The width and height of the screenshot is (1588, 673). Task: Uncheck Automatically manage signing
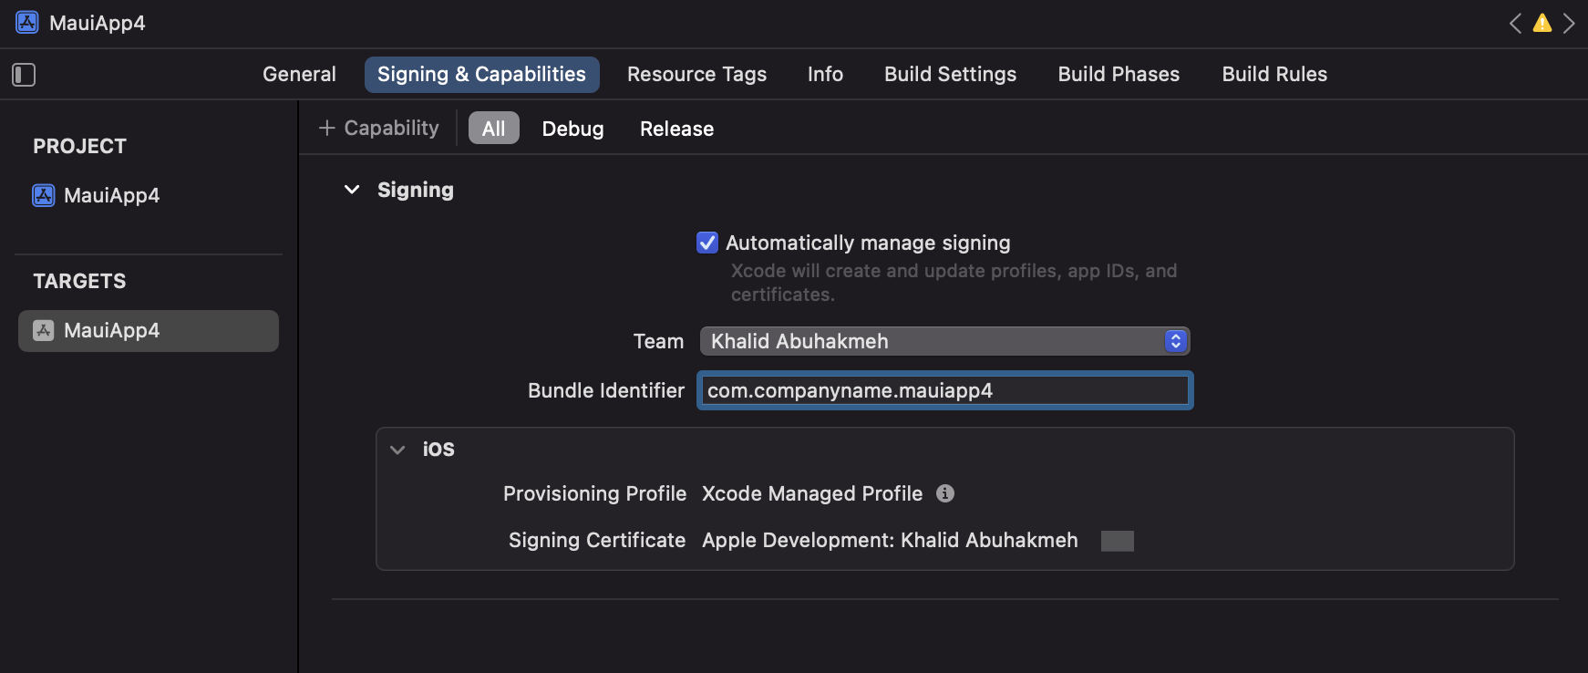point(707,243)
